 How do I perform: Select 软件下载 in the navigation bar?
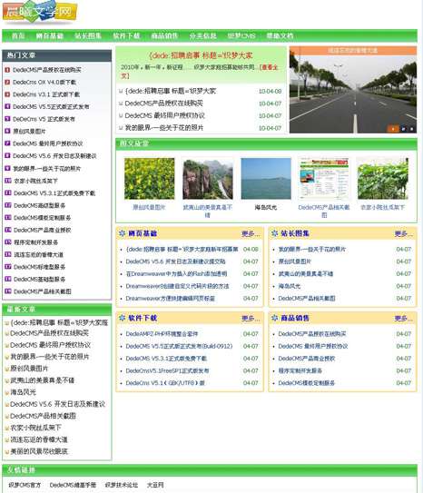(x=126, y=35)
